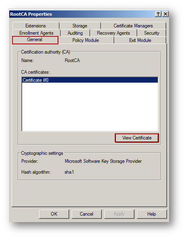The height and width of the screenshot is (239, 186).
Task: Click empty area of CA certificates list box
Action: click(90, 107)
